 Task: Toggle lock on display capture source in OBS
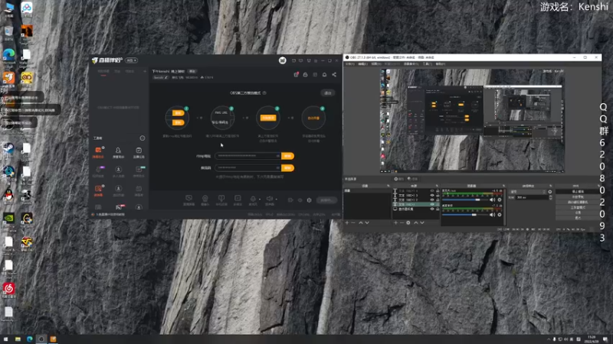point(438,209)
